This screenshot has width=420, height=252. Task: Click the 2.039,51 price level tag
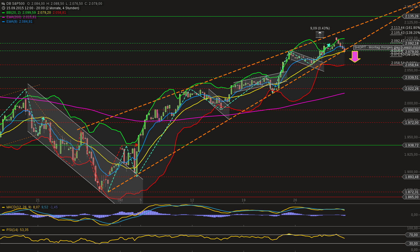[412, 78]
